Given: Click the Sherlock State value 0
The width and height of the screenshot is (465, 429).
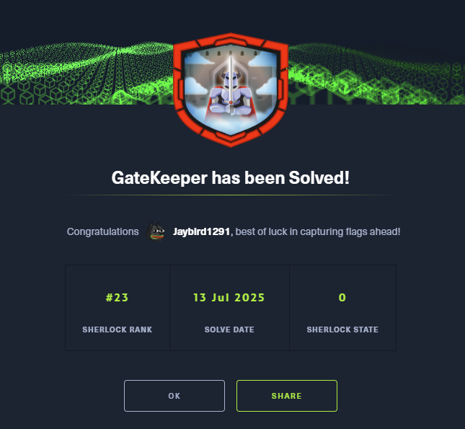Looking at the screenshot, I should pyautogui.click(x=342, y=298).
